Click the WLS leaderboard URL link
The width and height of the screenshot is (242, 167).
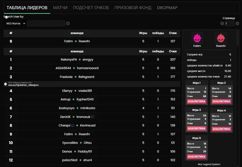tap(23, 85)
